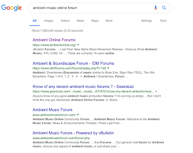Click the Google logo

[x=11, y=8]
